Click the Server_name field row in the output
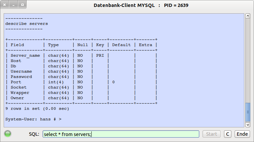This screenshot has width=254, height=142. (x=25, y=55)
